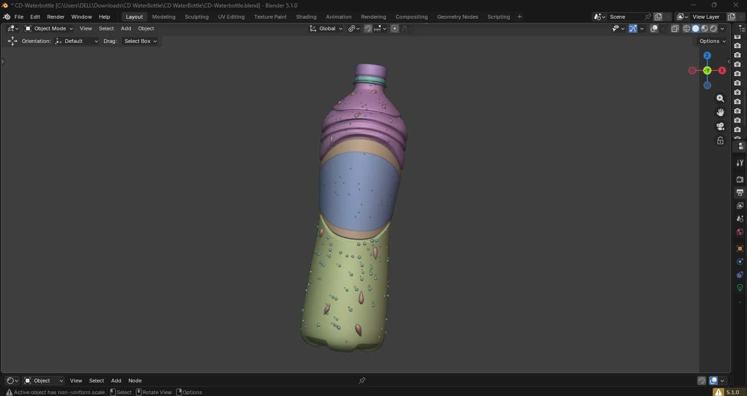
Task: Click the add workspace plus button
Action: coord(519,17)
